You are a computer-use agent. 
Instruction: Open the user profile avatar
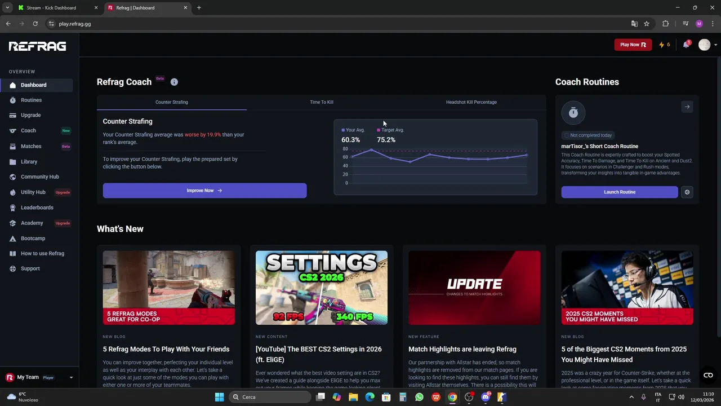tap(704, 45)
